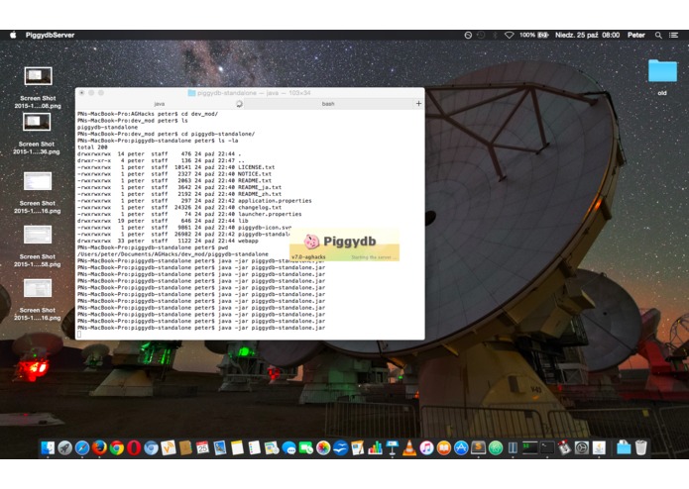Launch Firefox from the dock
The width and height of the screenshot is (689, 489).
(99, 448)
